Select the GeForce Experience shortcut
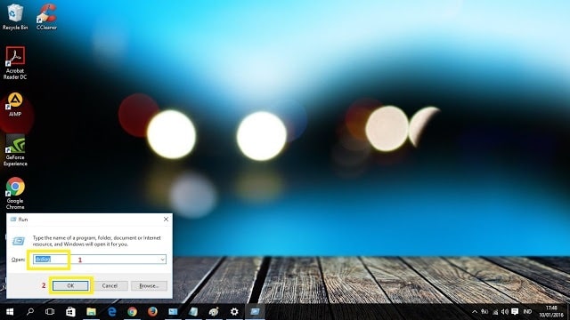Screen dimensions: 570x320 pyautogui.click(x=15, y=150)
